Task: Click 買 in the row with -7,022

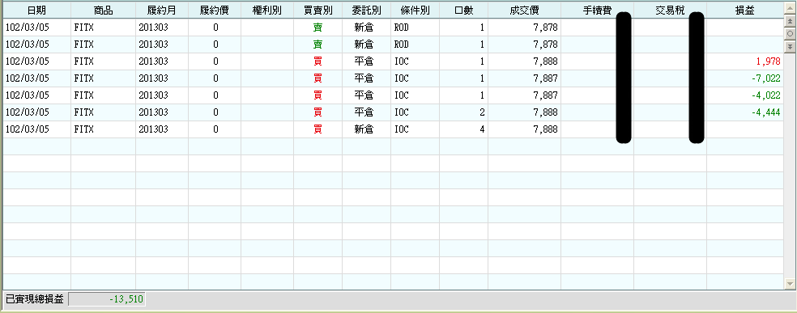Action: click(x=318, y=78)
